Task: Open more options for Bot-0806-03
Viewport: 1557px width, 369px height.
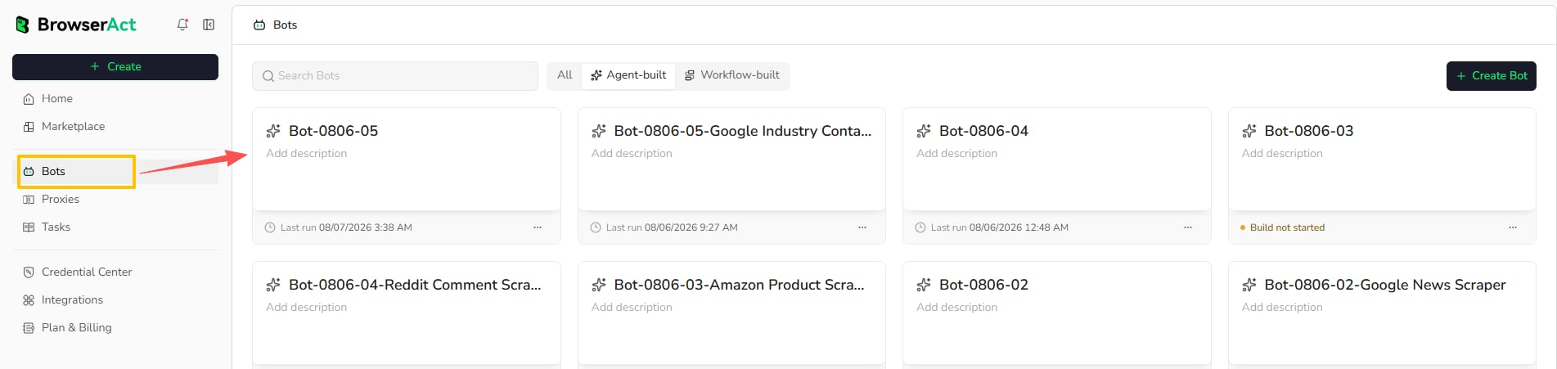Action: [x=1513, y=227]
